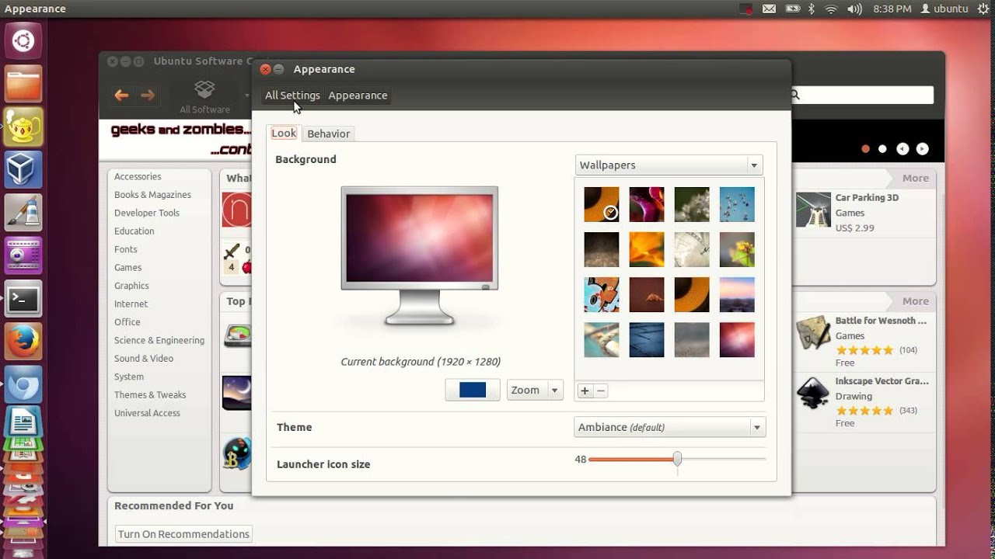The image size is (995, 559).
Task: Select the Look tab
Action: point(284,133)
